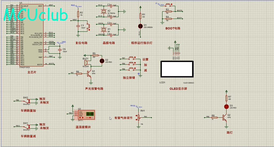274x147 pixels.
Task: Click the OLED display screen LCD1
Action: coord(177,69)
